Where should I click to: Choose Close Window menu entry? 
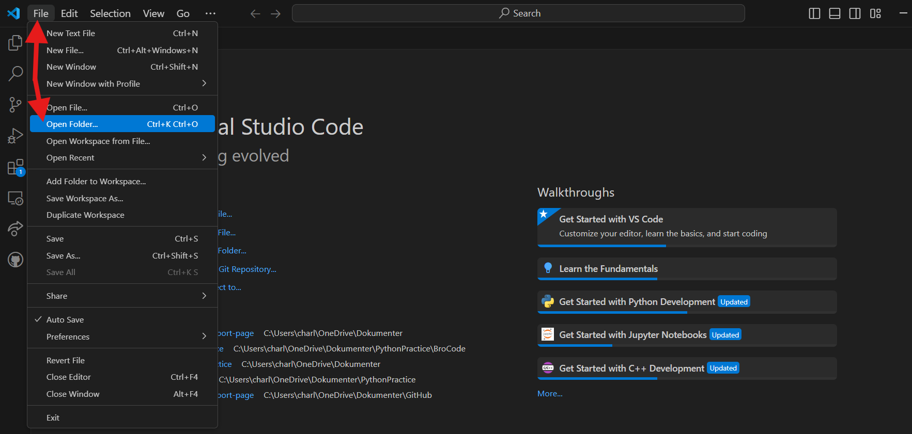click(x=122, y=394)
